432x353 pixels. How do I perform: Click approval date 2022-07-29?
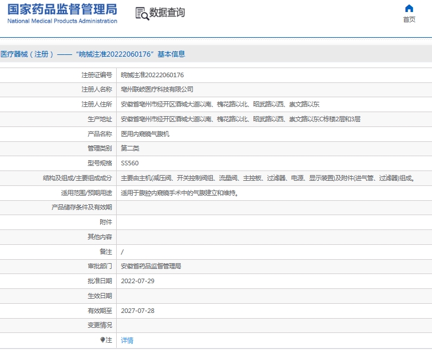(137, 281)
